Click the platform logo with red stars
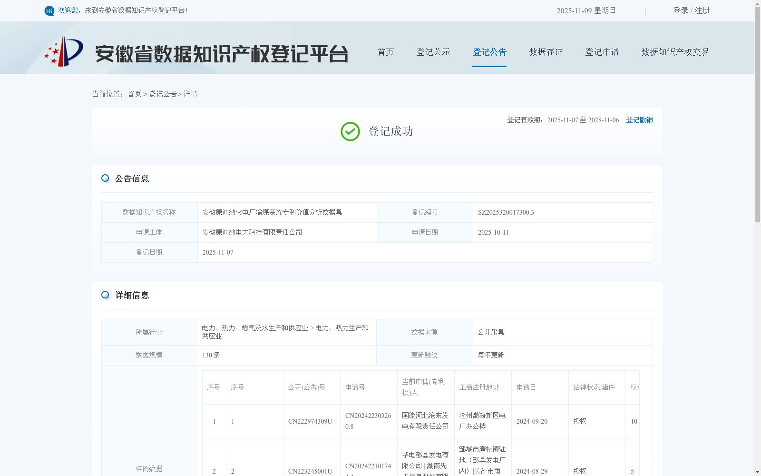761x476 pixels. pos(64,51)
